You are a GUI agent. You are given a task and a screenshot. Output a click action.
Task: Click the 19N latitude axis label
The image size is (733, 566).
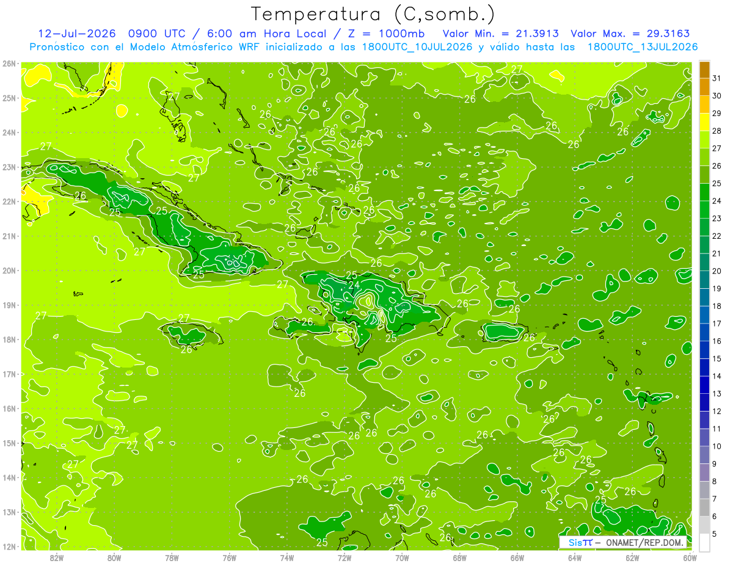point(9,305)
